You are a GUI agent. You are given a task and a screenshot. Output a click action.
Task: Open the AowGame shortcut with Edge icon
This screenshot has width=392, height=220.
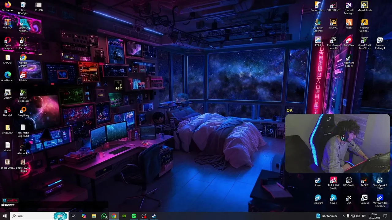point(8,77)
